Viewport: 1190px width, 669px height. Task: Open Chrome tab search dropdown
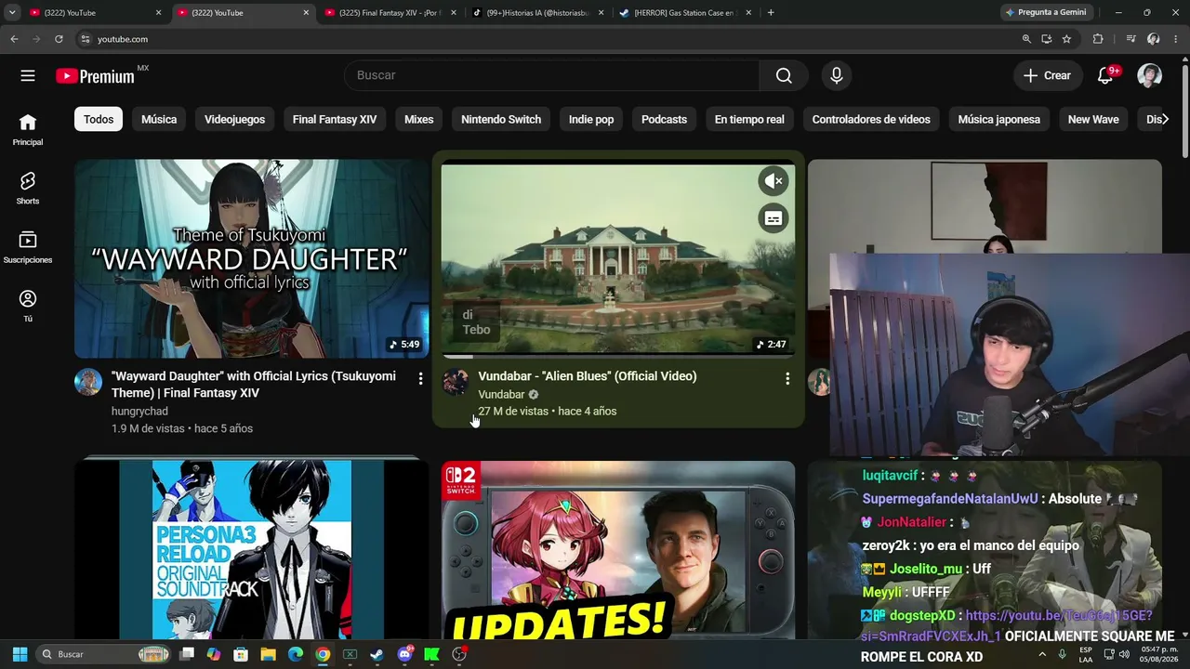(x=12, y=13)
